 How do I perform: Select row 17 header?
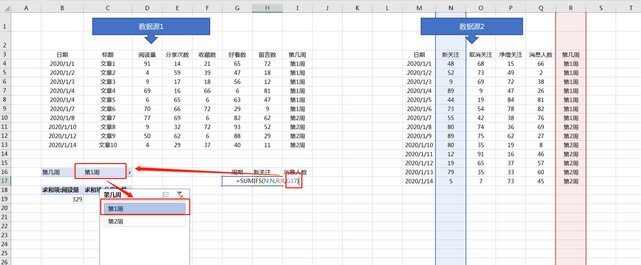point(5,181)
